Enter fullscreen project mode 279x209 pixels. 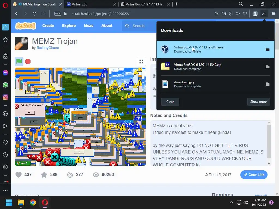pos(141,62)
